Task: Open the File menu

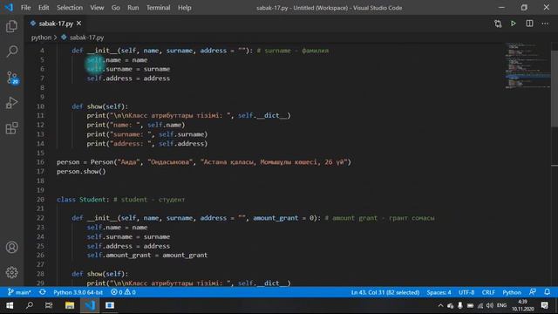Action: (x=25, y=8)
